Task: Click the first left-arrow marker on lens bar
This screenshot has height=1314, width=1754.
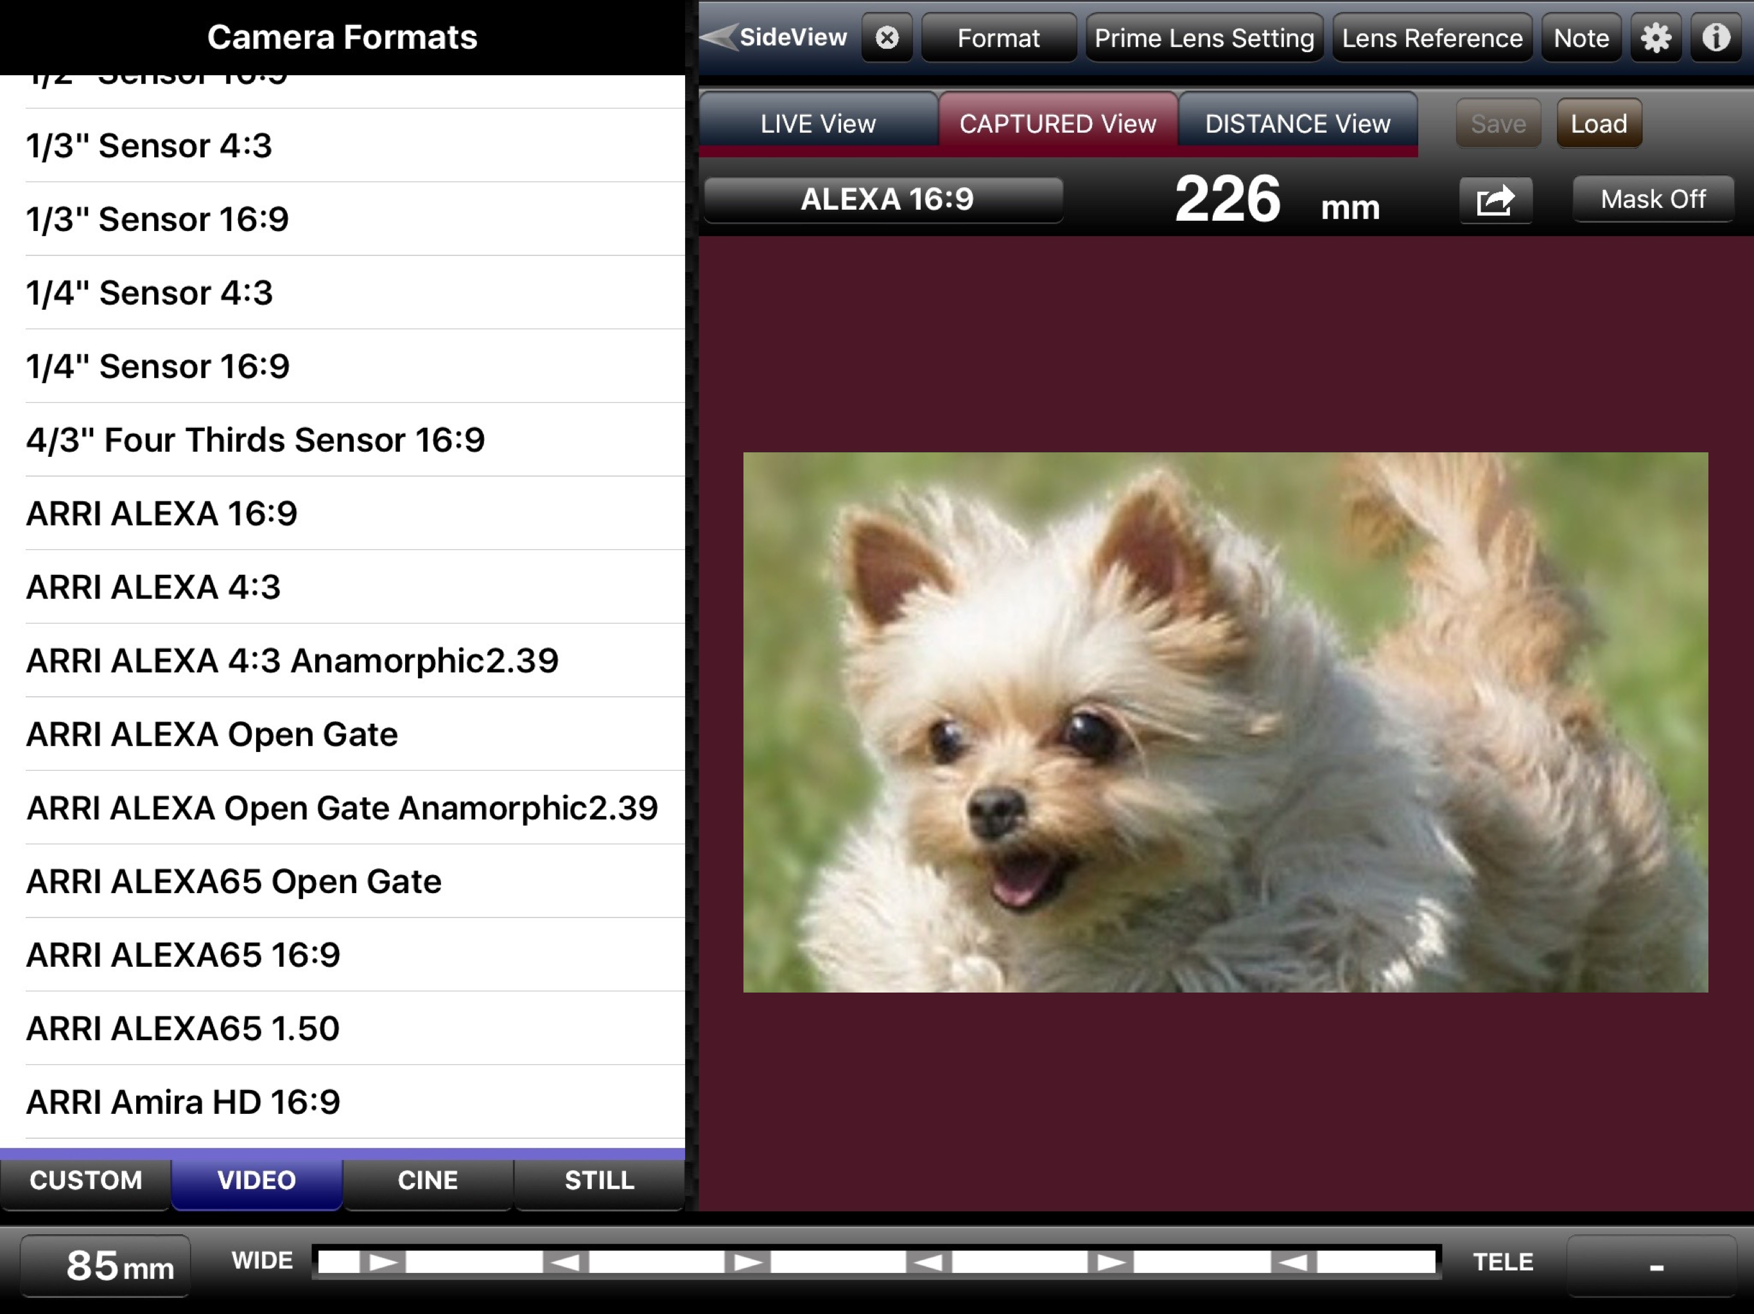Action: click(x=566, y=1261)
